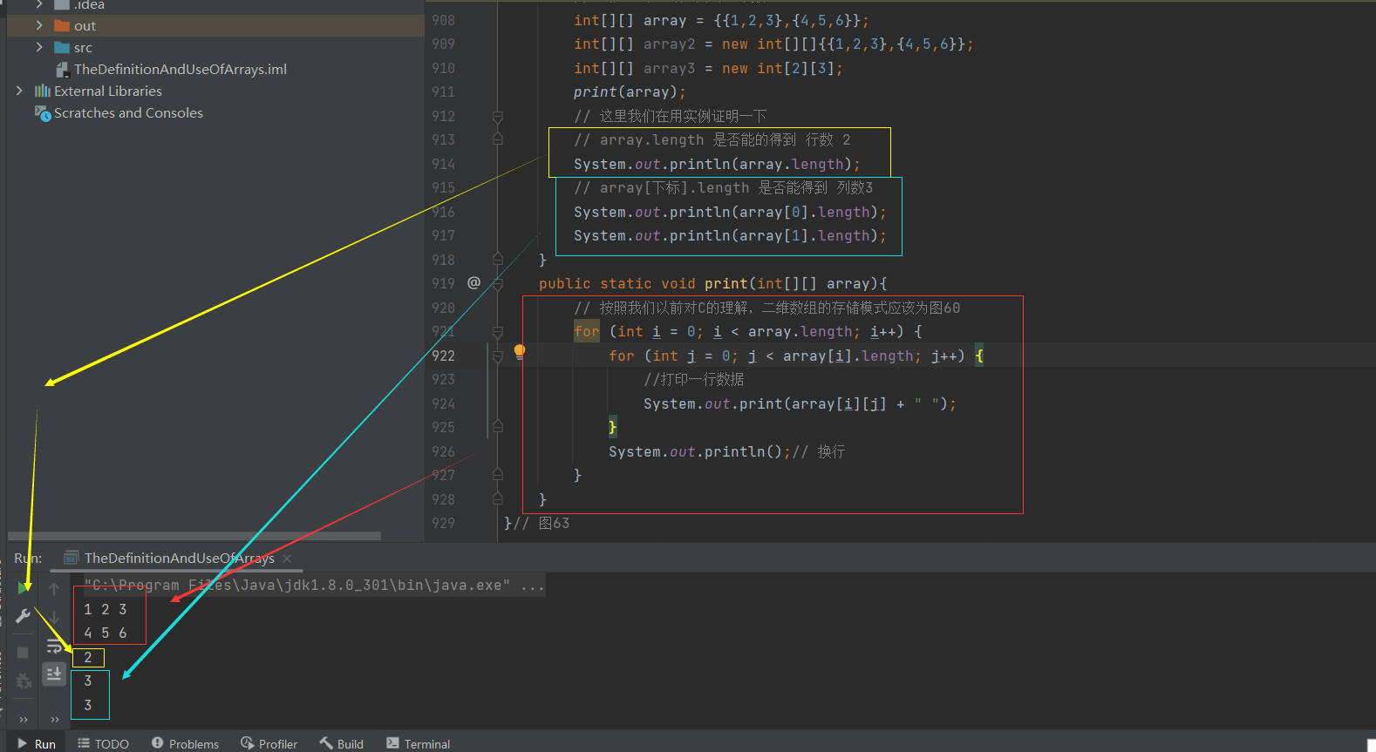Image resolution: width=1376 pixels, height=752 pixels.
Task: Expand External Libraries node
Action: [x=19, y=91]
